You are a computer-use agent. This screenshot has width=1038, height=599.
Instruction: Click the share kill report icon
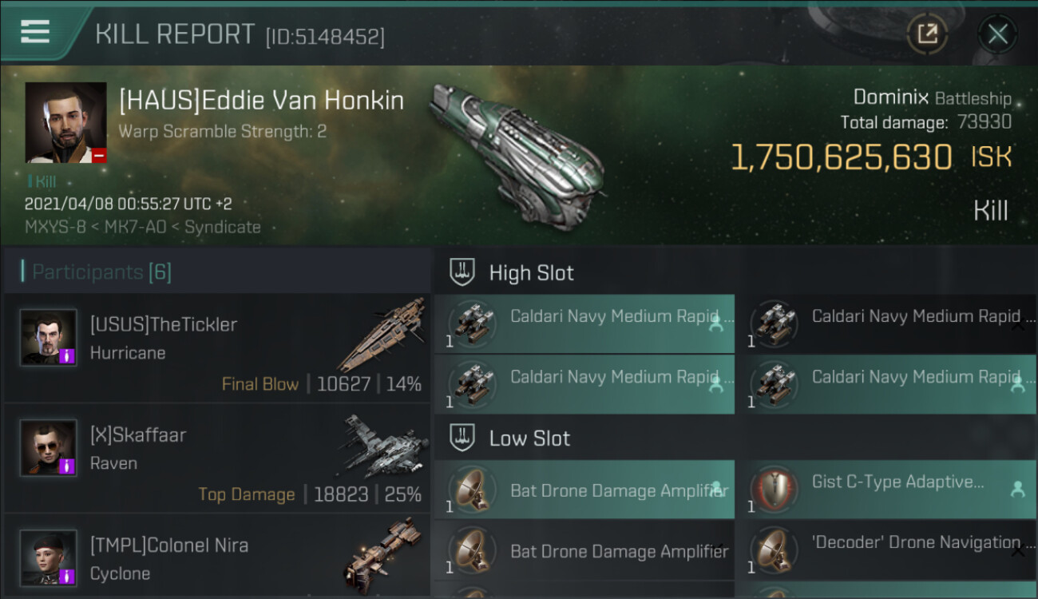tap(927, 34)
